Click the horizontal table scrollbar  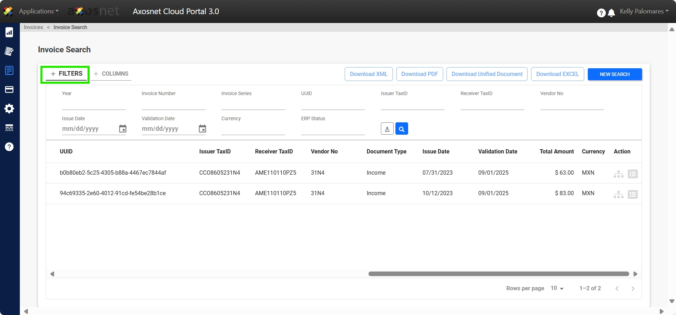[498, 274]
